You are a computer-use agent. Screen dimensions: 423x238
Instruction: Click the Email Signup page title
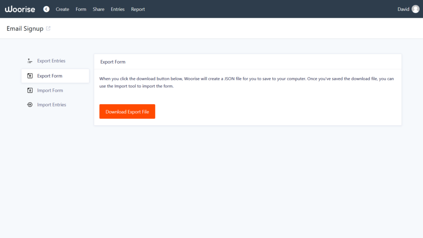pyautogui.click(x=24, y=28)
